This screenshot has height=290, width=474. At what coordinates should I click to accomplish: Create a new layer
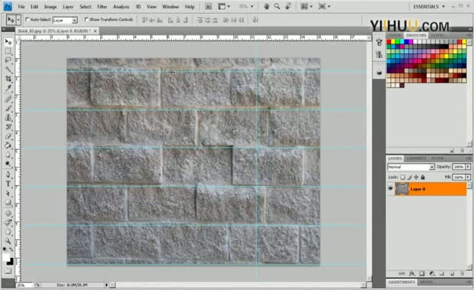tap(452, 274)
